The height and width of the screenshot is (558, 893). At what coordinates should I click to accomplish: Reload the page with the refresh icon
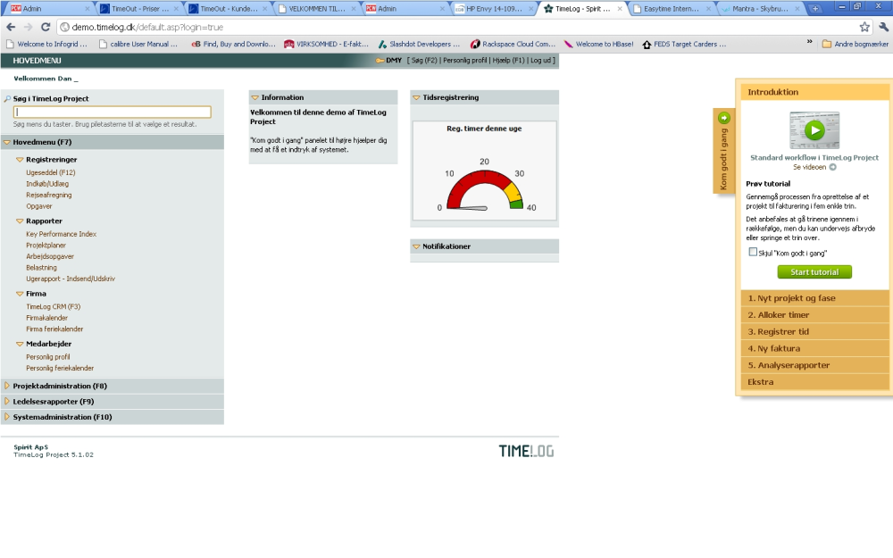[x=46, y=27]
